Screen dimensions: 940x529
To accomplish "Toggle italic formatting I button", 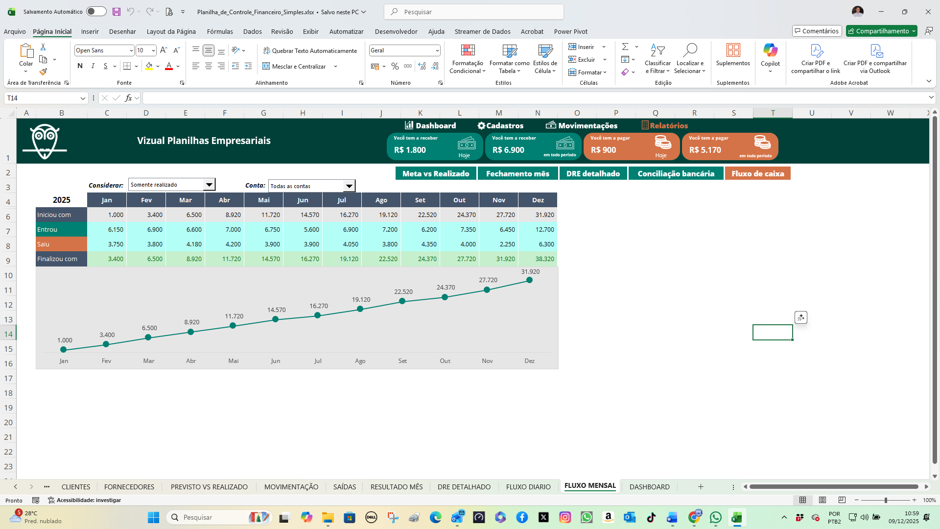I will point(93,66).
